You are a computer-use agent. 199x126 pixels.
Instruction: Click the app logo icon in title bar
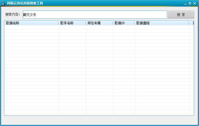pyautogui.click(x=4, y=3)
